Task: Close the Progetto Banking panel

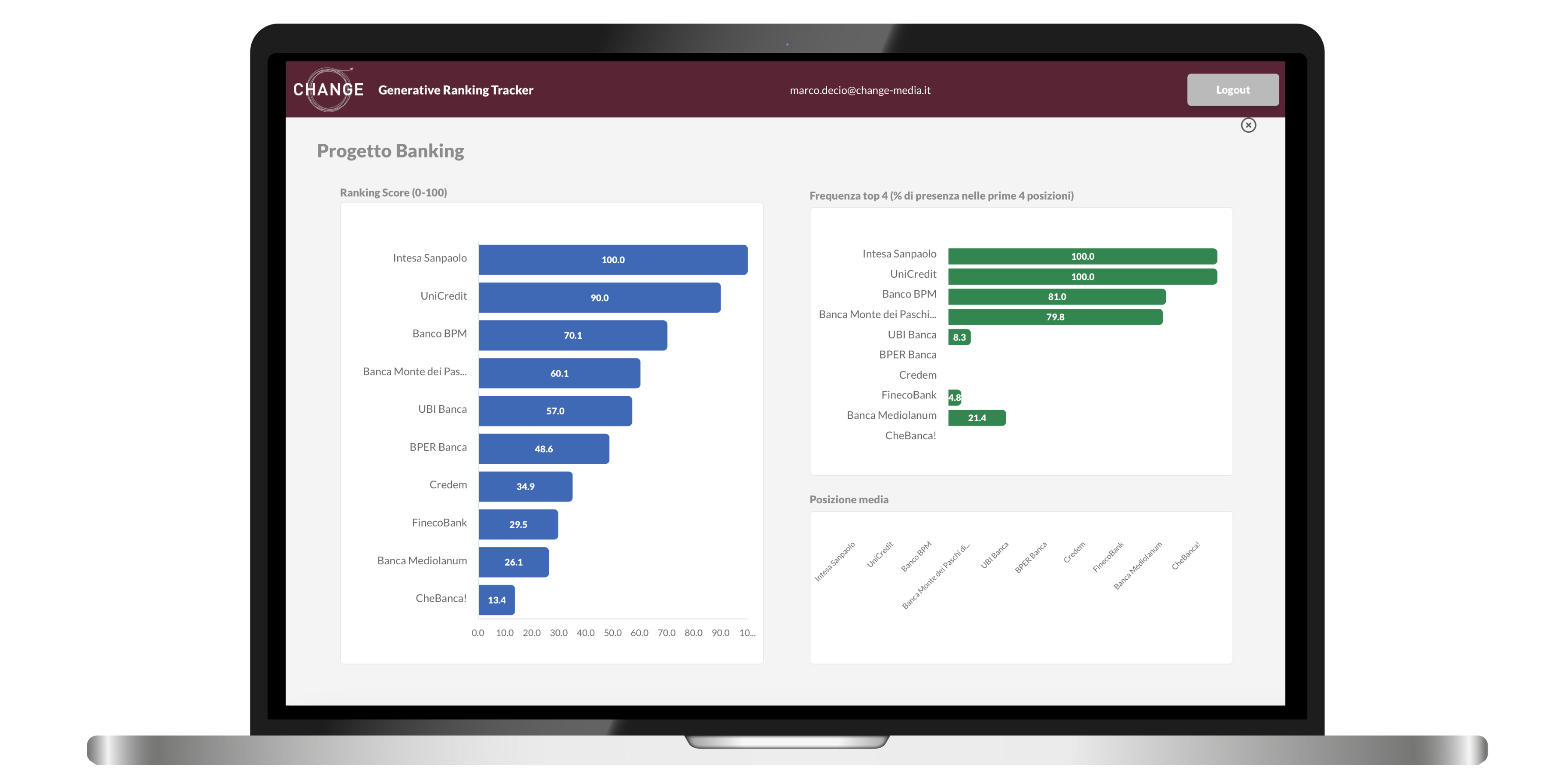Action: coord(1248,125)
